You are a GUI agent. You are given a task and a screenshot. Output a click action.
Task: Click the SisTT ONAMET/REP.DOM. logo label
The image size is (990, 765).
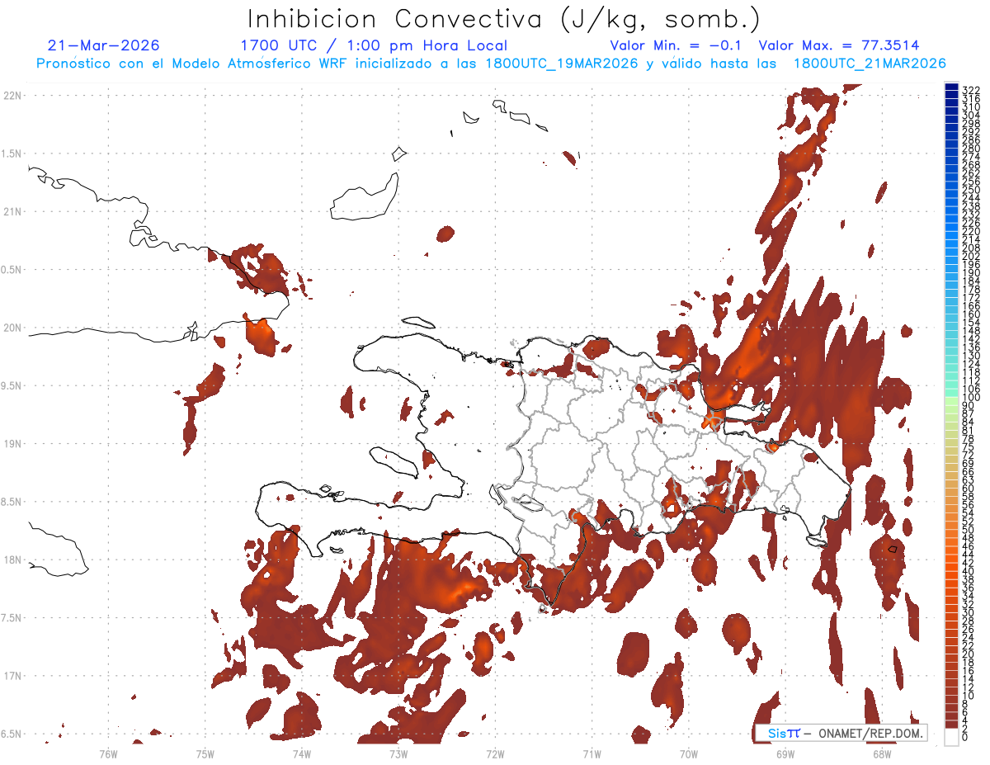pyautogui.click(x=841, y=732)
